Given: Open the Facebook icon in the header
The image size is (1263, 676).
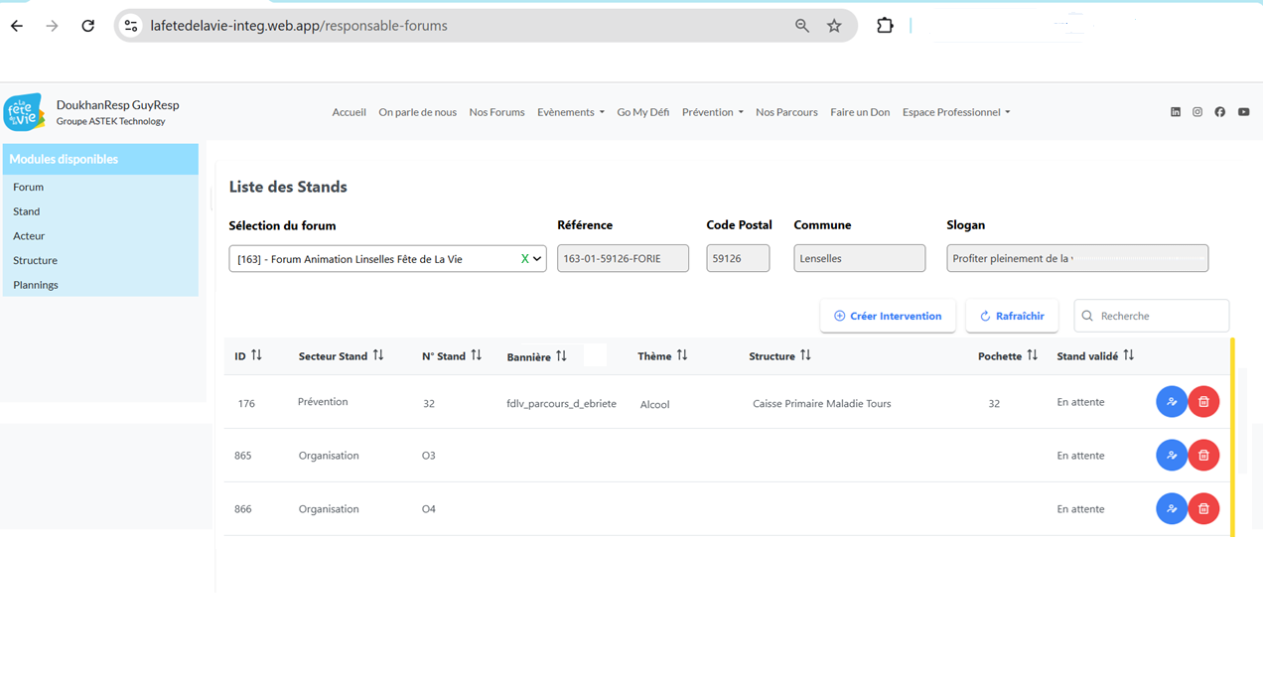Looking at the screenshot, I should pos(1220,112).
